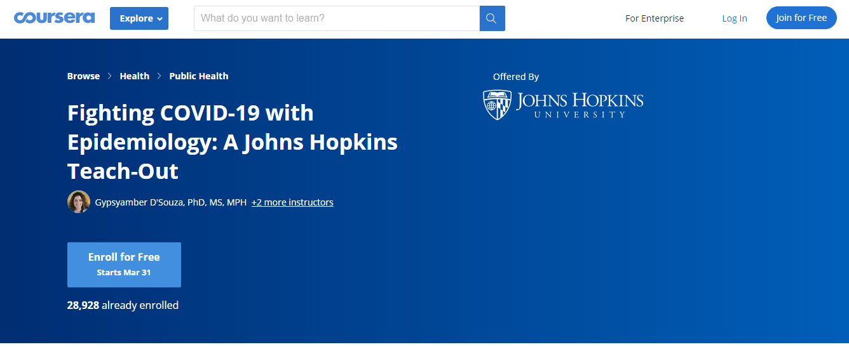This screenshot has height=347, width=849.
Task: Click the chevron right after Browse
Action: pos(110,76)
